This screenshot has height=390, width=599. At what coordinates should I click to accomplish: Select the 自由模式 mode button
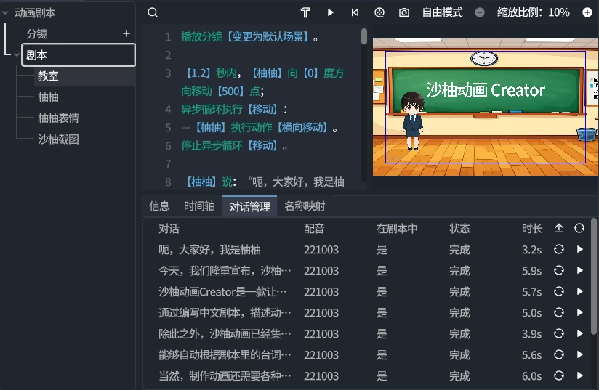click(443, 12)
